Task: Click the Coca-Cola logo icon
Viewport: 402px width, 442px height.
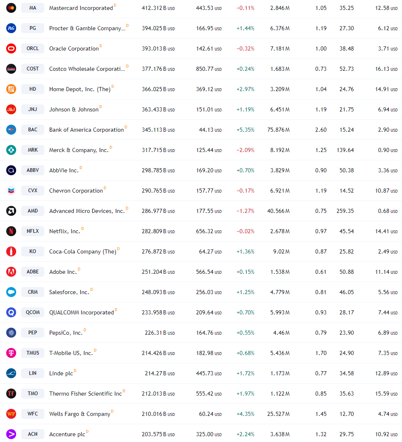Action: pyautogui.click(x=11, y=251)
